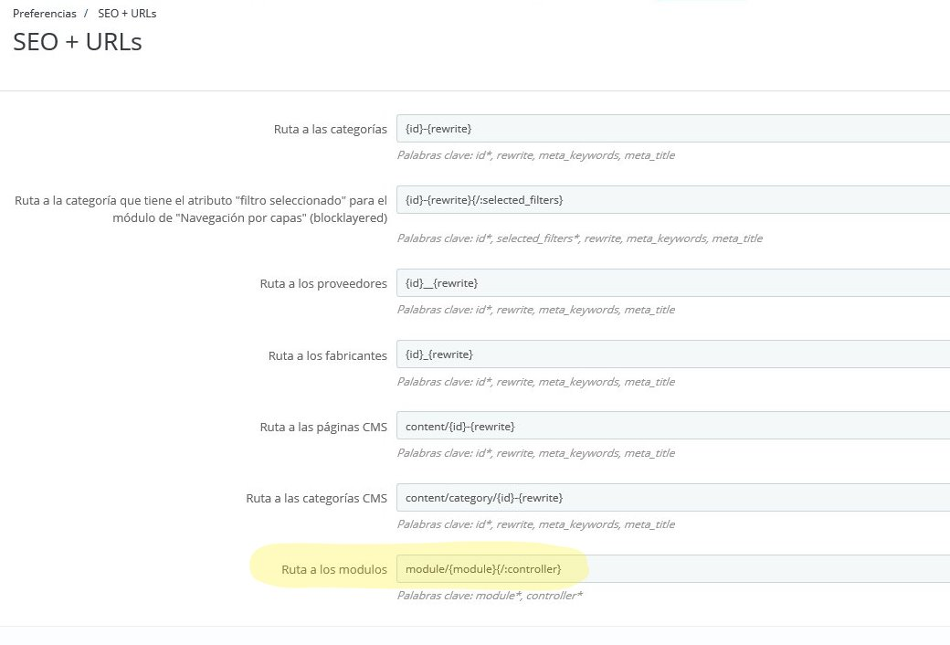Click keywords hint below the module route

click(x=489, y=596)
